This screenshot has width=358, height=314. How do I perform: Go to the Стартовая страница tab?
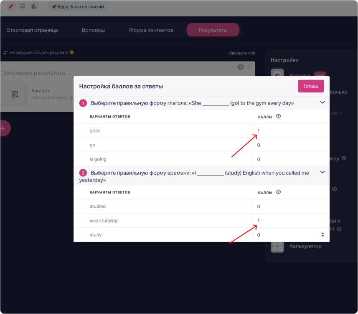[x=32, y=30]
